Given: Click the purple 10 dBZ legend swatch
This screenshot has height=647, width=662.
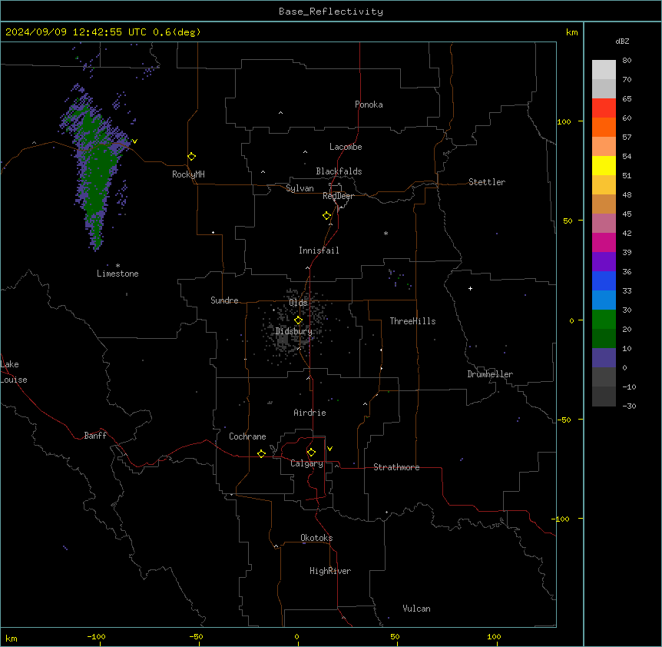Looking at the screenshot, I should tap(604, 358).
